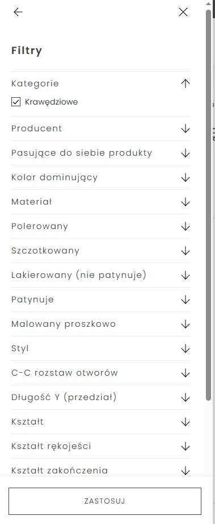Expand Długość Y (przedział) filter arrow
The image size is (215, 524).
(186, 398)
